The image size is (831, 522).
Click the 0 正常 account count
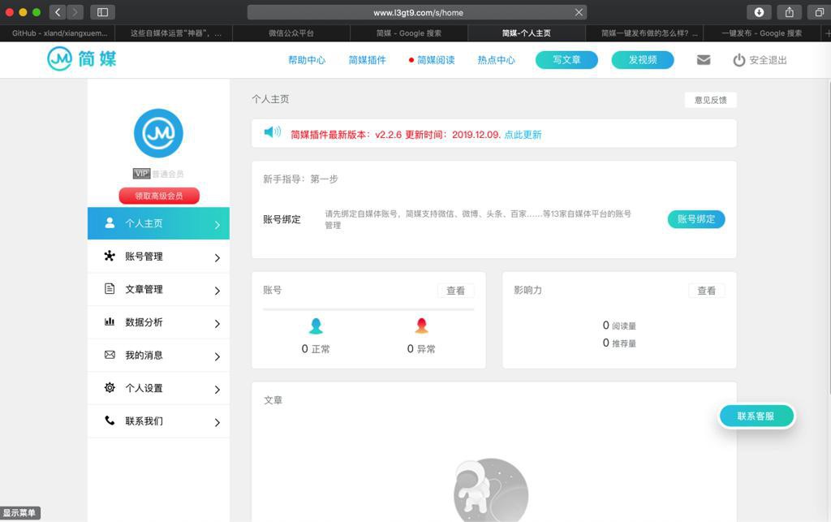tap(316, 349)
